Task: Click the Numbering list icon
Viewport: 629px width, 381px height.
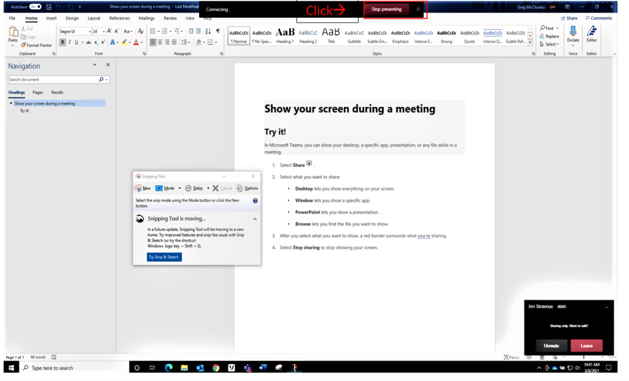Action: [x=164, y=31]
